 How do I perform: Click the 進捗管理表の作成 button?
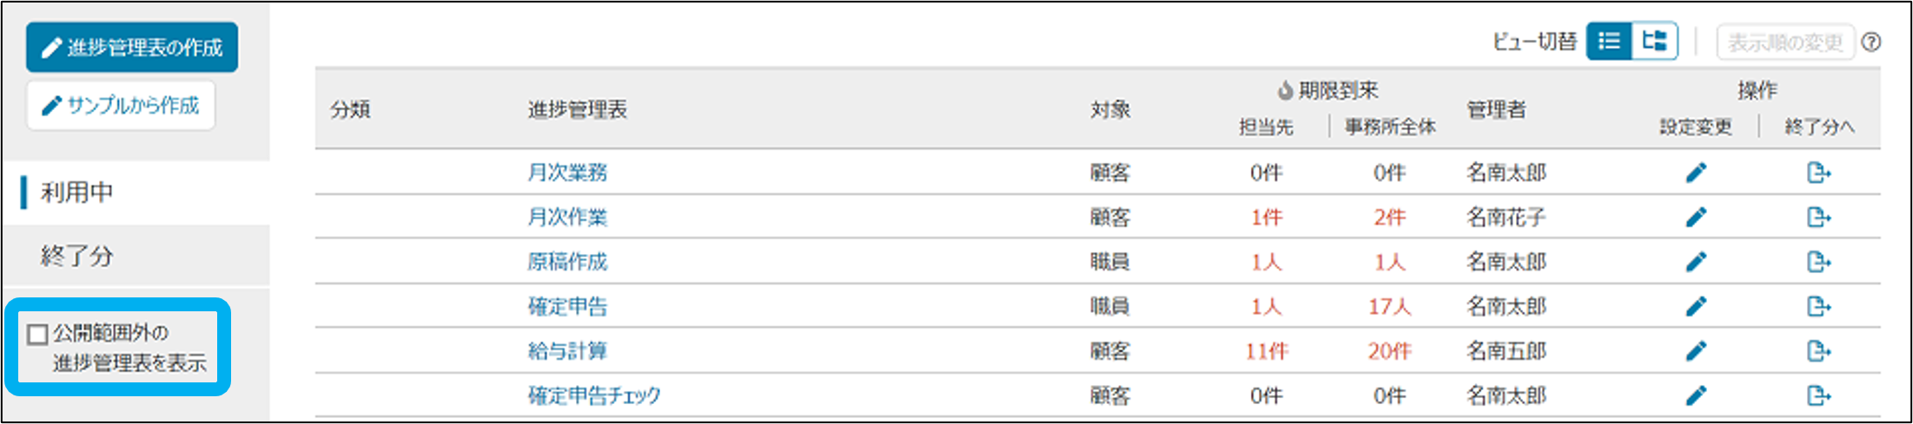[x=132, y=47]
